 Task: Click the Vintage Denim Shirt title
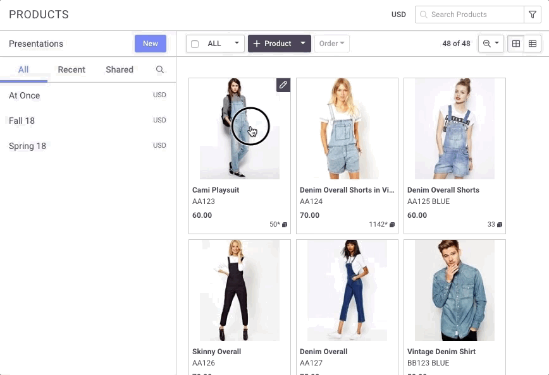coord(441,352)
